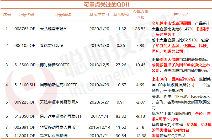Click date 2010/1/21
This screenshot has width=212, height=140.
point(99,136)
